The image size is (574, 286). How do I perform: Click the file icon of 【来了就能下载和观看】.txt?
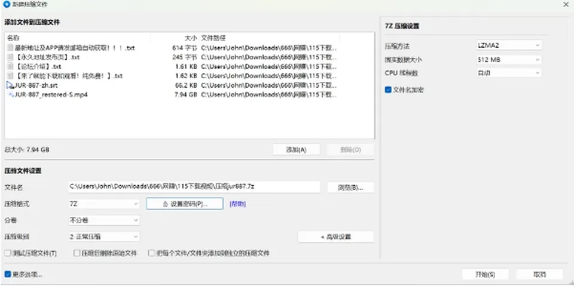point(10,76)
